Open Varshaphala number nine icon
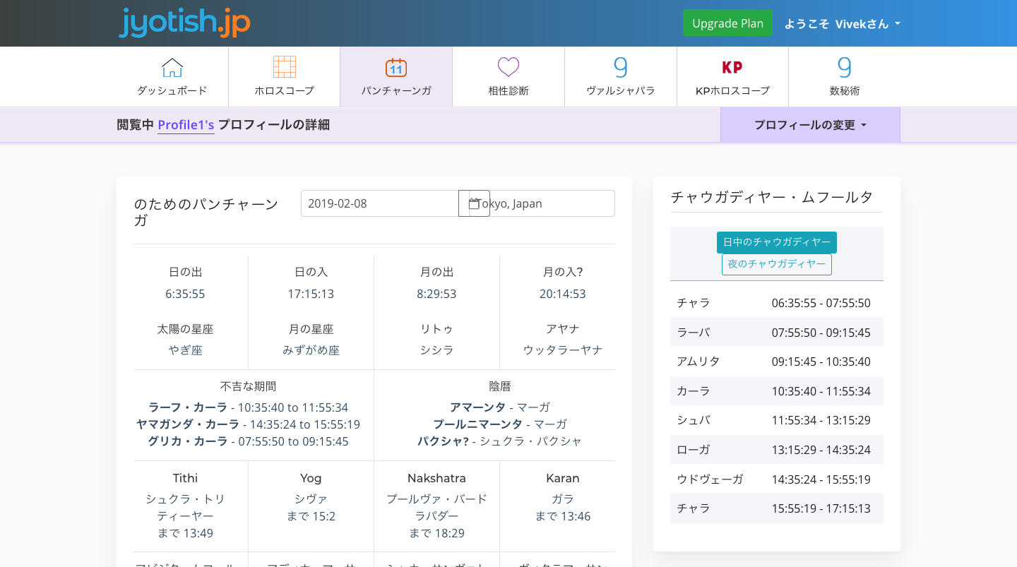 point(620,67)
